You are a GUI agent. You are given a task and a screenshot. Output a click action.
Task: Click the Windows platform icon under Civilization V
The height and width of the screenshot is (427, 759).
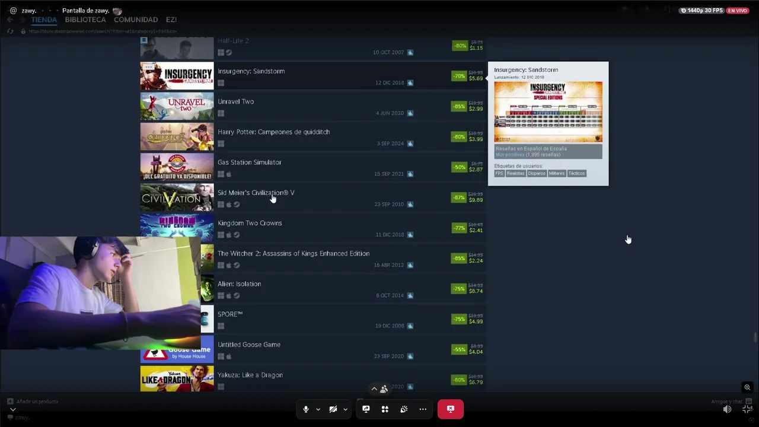point(221,205)
